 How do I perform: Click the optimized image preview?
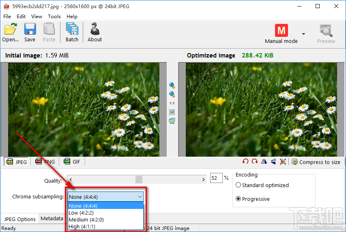coord(261,109)
